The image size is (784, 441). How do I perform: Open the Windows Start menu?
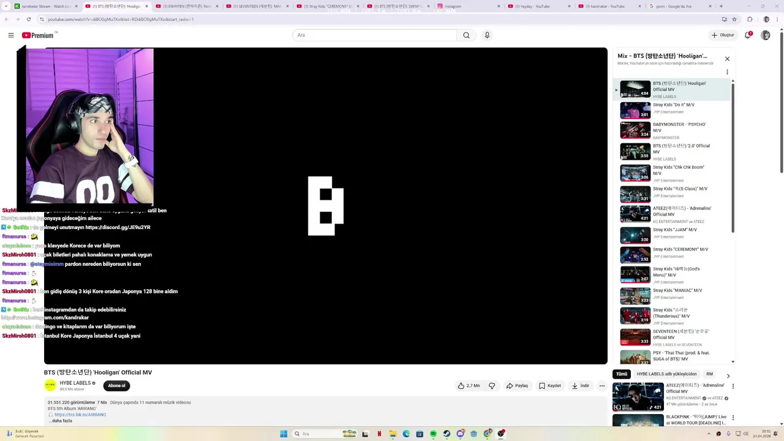point(284,434)
